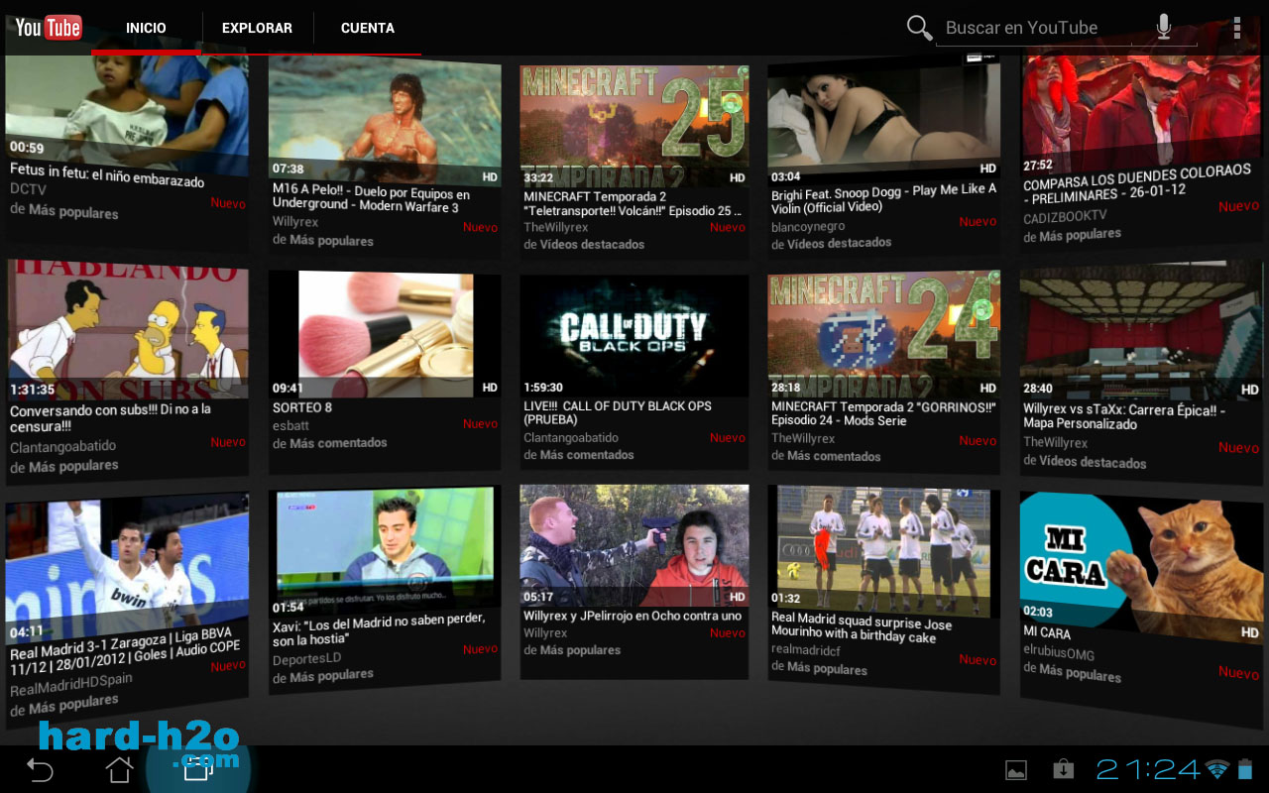Click the 'SORTEO 8' title text
The width and height of the screenshot is (1269, 793).
coord(302,407)
